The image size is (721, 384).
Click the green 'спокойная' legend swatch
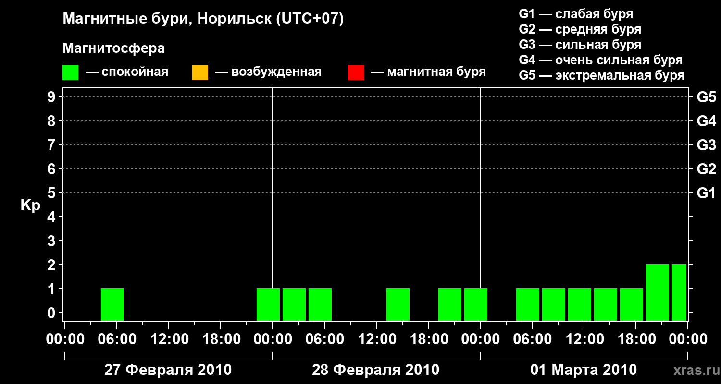point(71,72)
